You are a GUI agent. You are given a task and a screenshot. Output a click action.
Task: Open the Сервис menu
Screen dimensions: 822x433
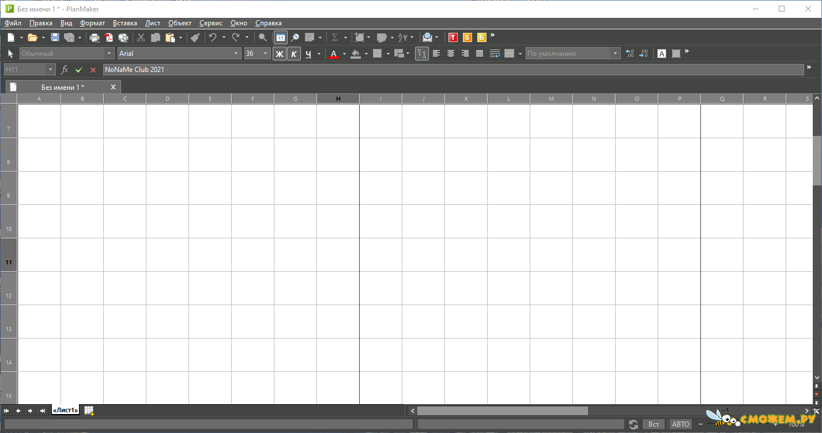(x=210, y=23)
